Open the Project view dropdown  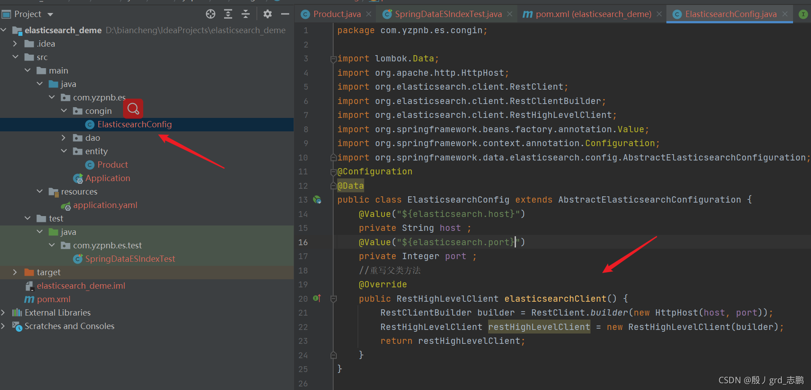(50, 14)
